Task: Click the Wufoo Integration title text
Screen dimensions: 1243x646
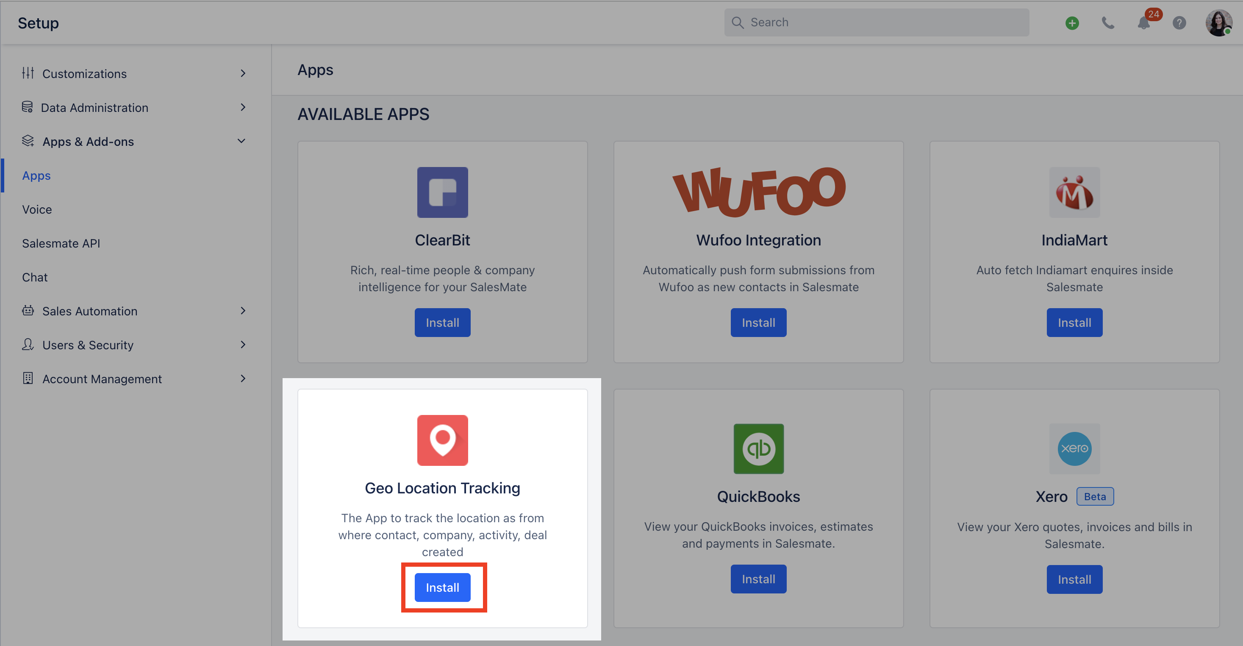Action: coord(758,240)
